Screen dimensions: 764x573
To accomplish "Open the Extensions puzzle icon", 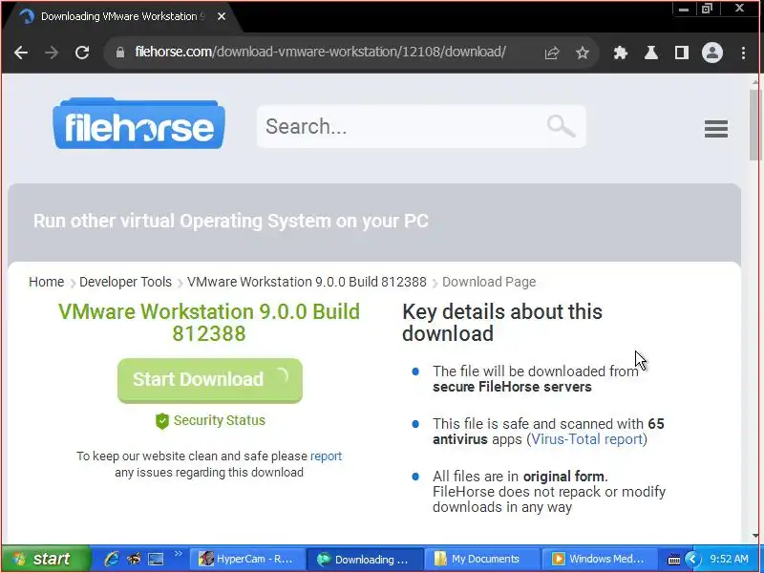I will pyautogui.click(x=620, y=53).
